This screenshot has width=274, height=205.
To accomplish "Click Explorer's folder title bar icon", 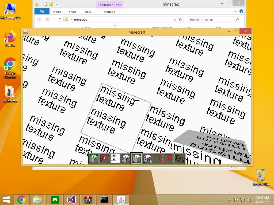I will tap(36, 4).
